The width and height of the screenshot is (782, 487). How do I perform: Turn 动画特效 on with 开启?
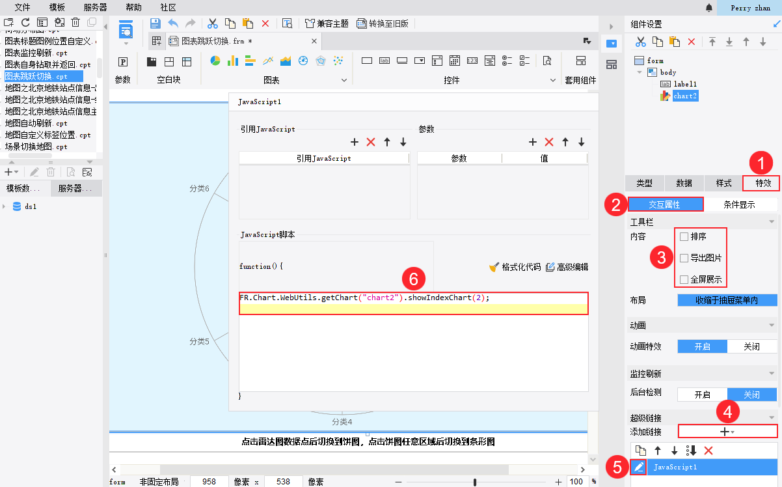(x=703, y=346)
